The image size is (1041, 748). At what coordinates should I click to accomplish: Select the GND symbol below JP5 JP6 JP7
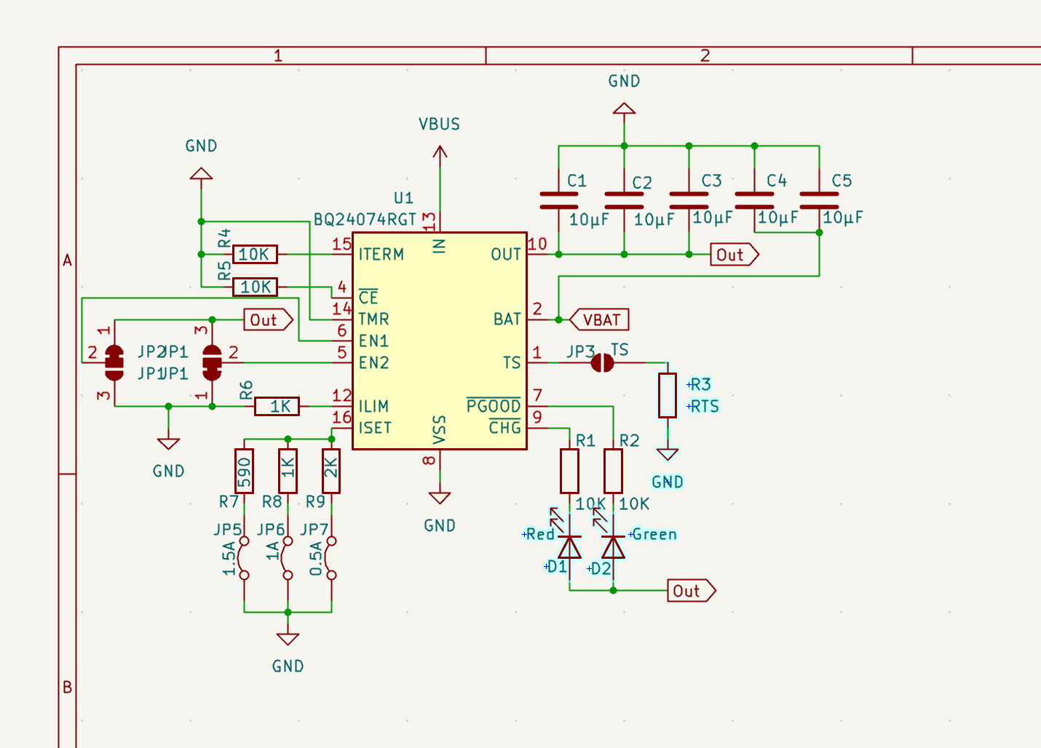click(288, 639)
